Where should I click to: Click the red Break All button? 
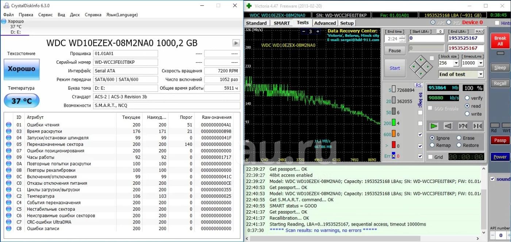click(500, 41)
